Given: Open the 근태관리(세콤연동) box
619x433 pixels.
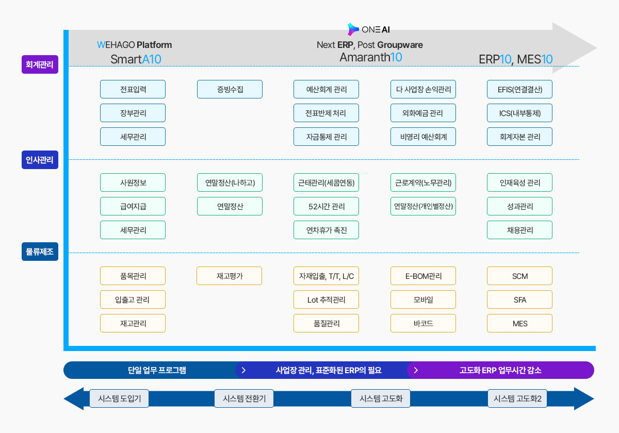Looking at the screenshot, I should pos(326,182).
